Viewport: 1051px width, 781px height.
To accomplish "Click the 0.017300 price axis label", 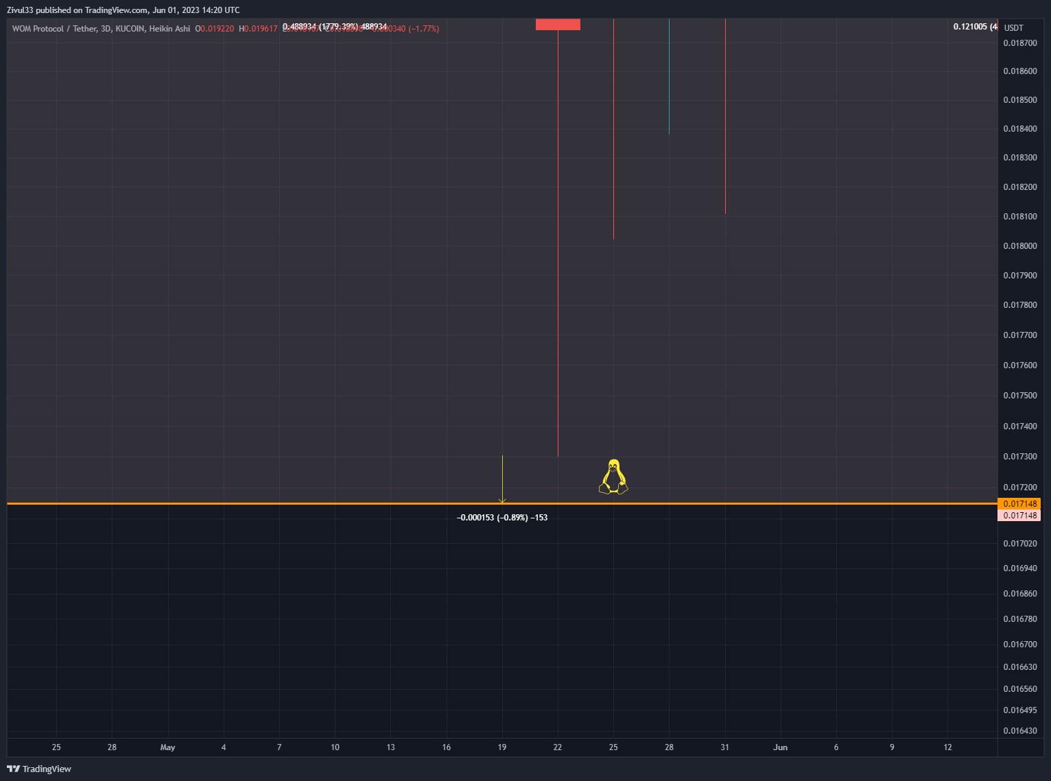I will pyautogui.click(x=1020, y=457).
